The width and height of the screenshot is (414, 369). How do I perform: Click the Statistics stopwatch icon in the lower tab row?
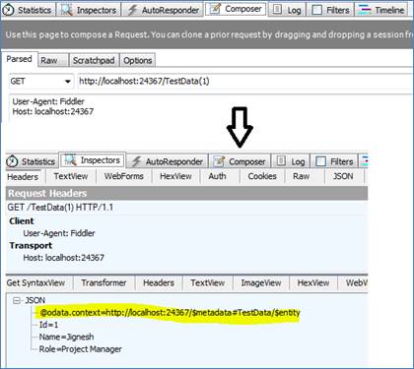12,161
